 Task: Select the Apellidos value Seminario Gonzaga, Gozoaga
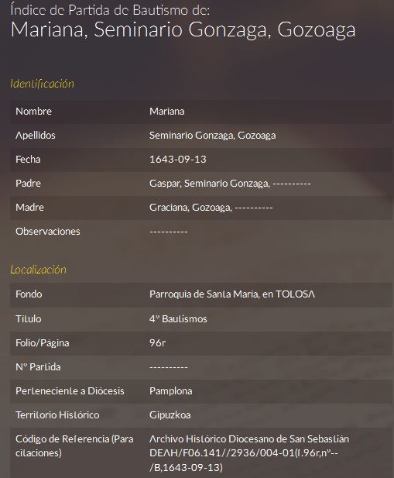(x=213, y=136)
